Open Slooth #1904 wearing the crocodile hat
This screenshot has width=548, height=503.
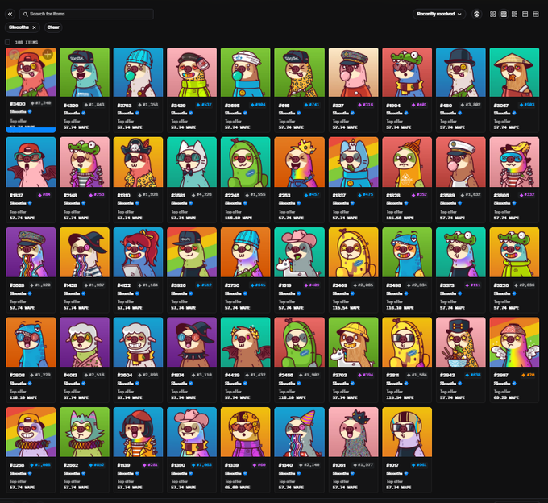pyautogui.click(x=407, y=73)
